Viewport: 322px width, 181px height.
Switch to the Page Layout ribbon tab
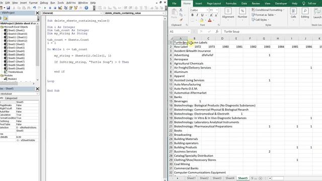(214, 4)
